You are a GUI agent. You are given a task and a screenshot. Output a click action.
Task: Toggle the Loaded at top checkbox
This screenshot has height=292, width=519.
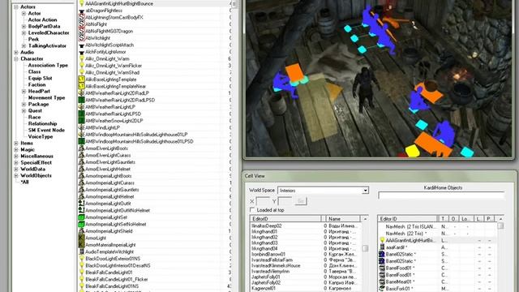252,210
